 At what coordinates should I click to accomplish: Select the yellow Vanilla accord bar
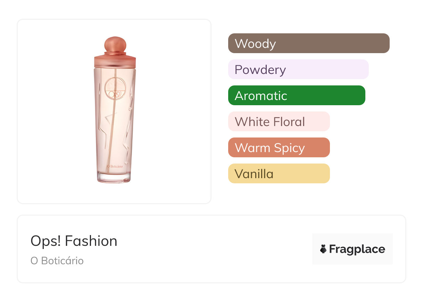[x=279, y=174]
